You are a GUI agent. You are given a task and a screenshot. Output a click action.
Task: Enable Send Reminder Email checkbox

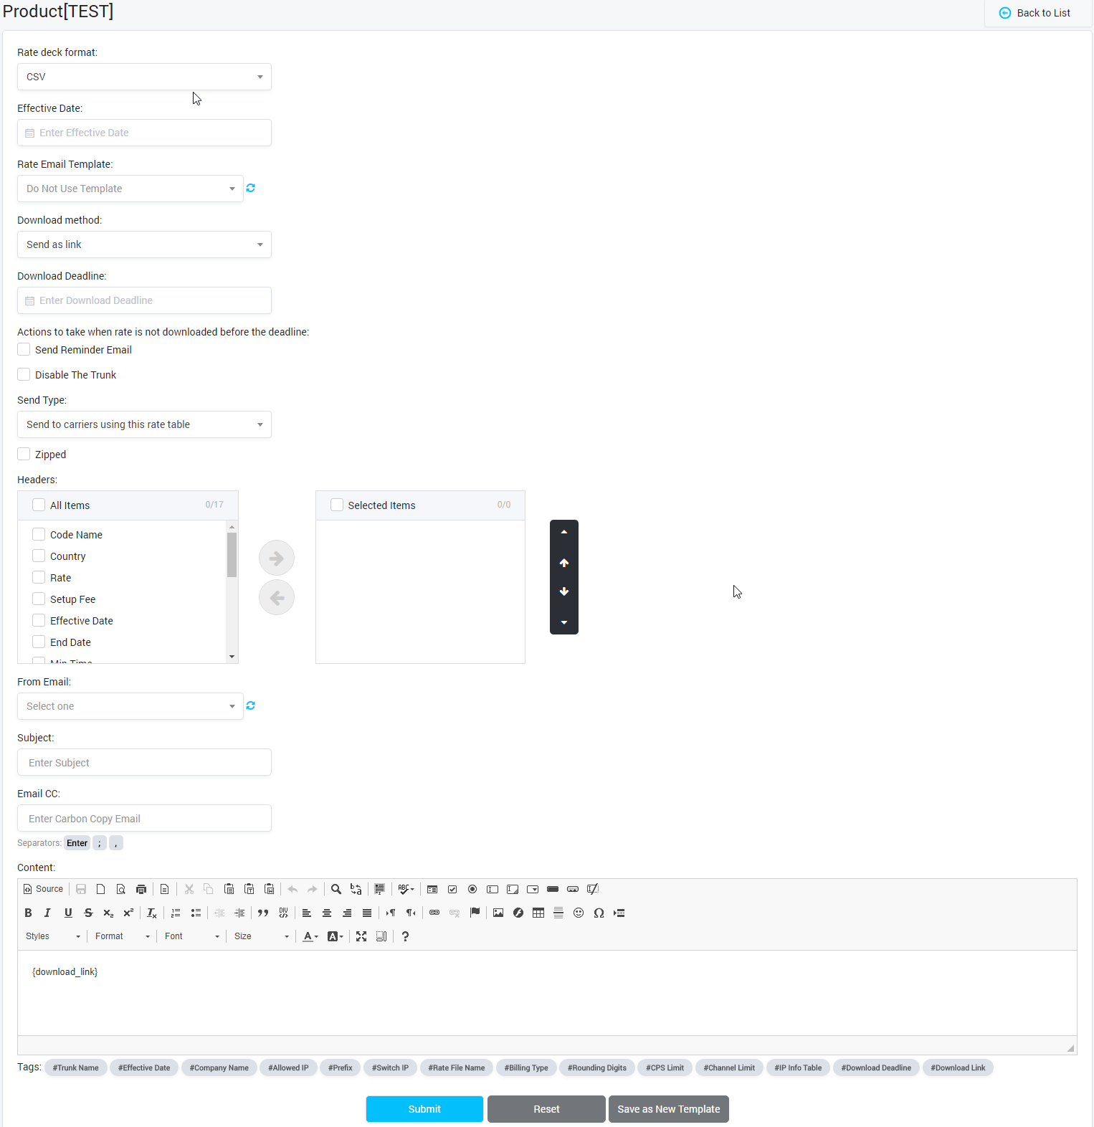[x=24, y=350]
